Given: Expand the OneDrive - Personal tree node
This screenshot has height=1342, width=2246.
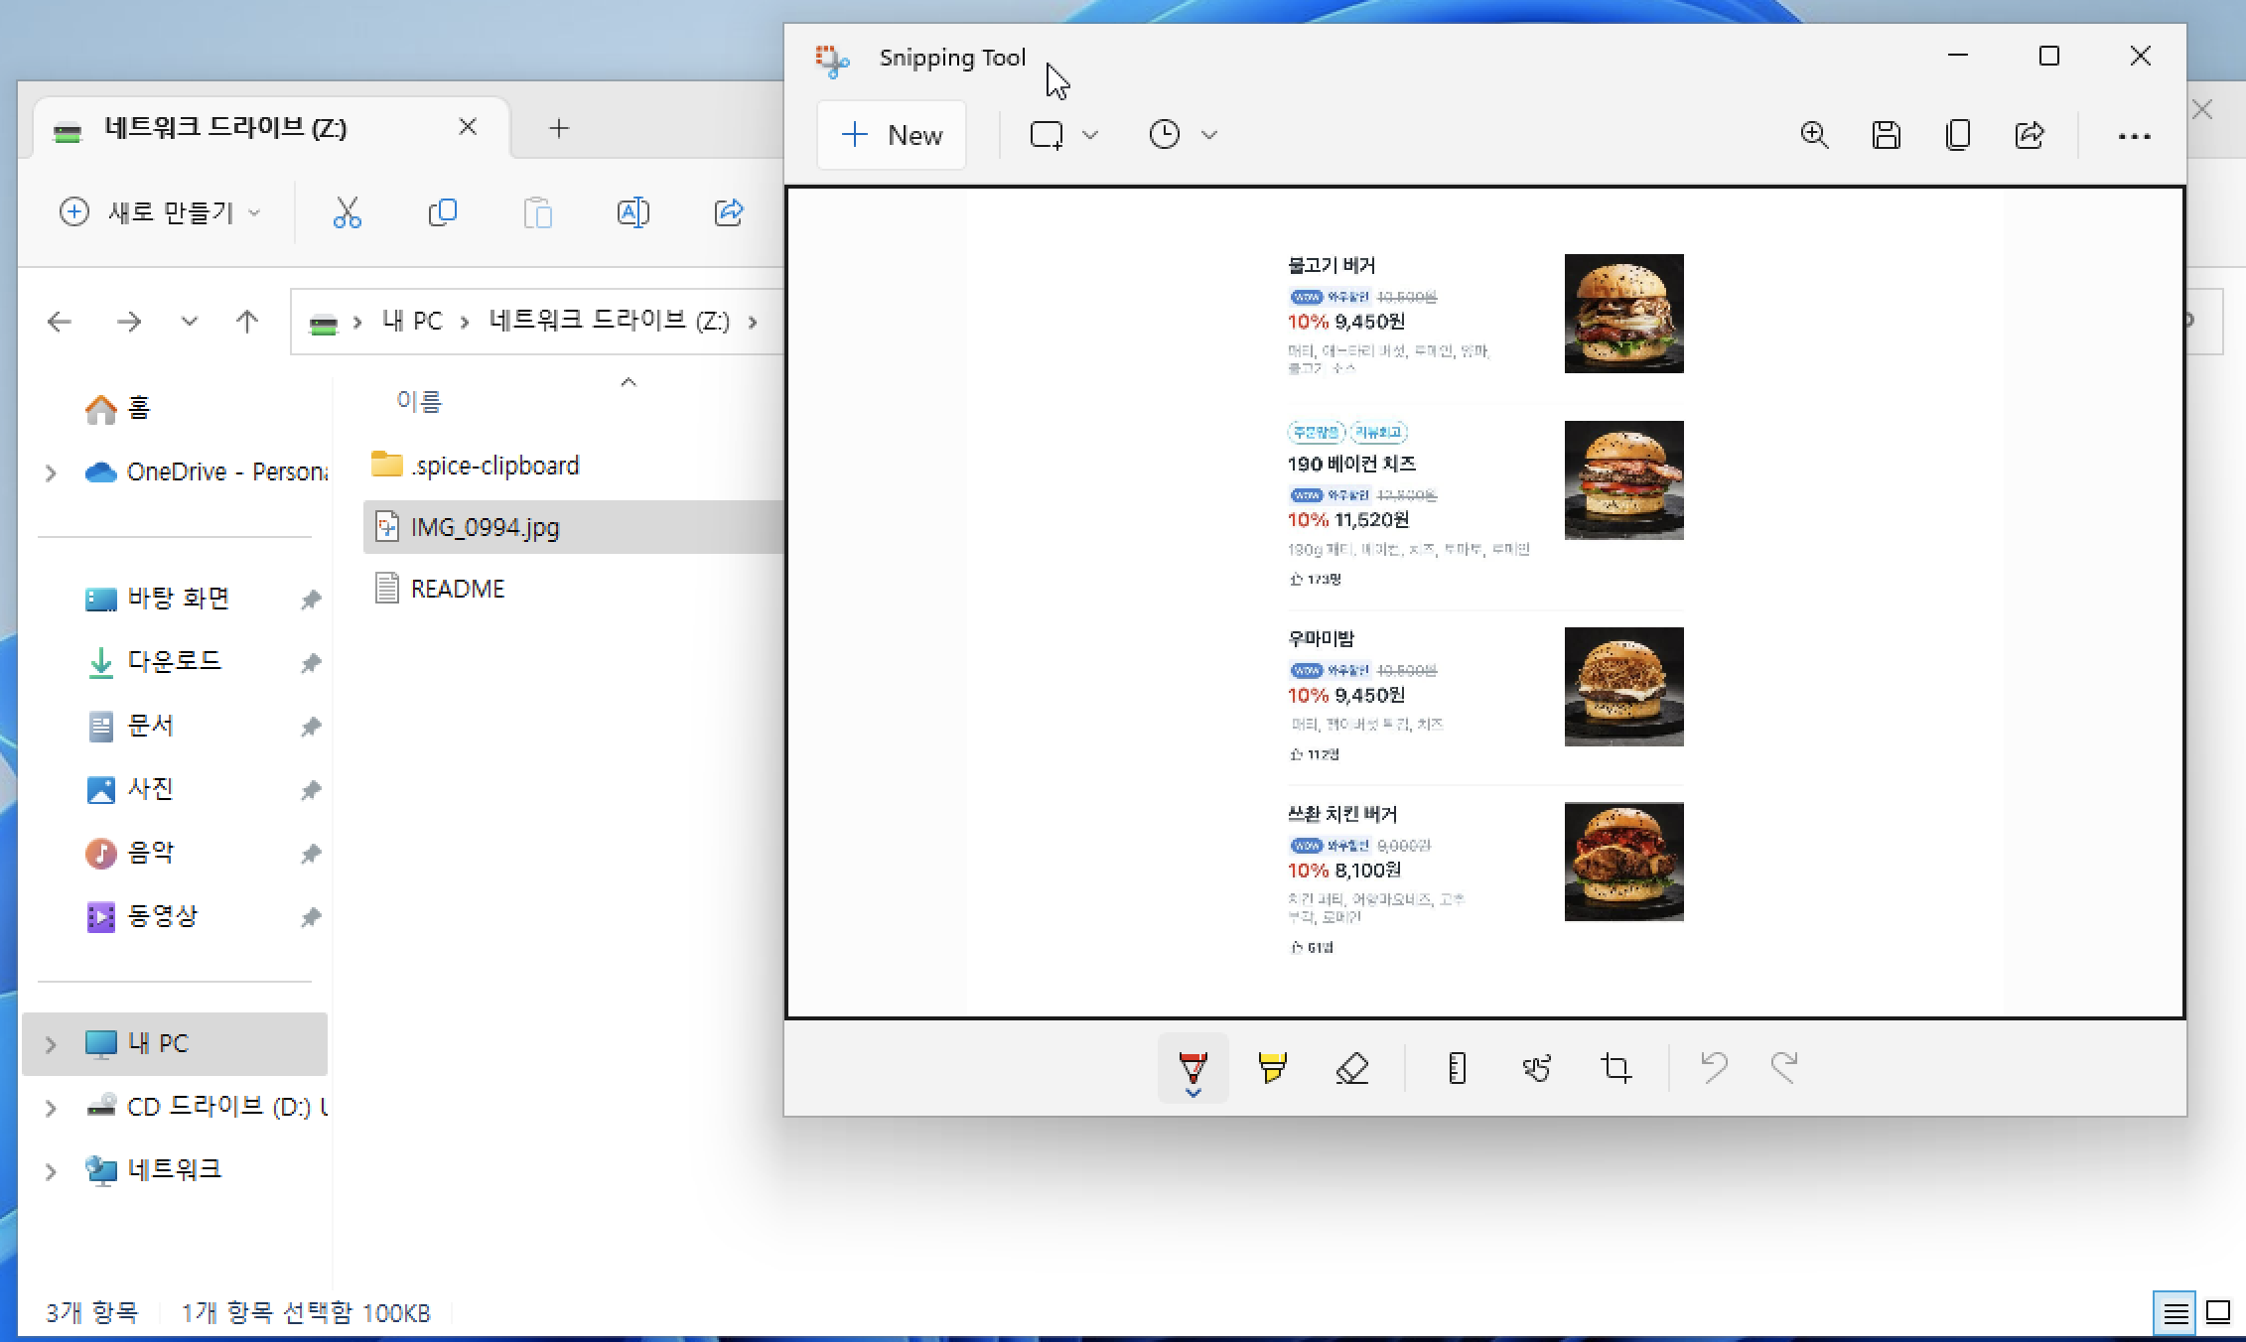Looking at the screenshot, I should pyautogui.click(x=51, y=473).
